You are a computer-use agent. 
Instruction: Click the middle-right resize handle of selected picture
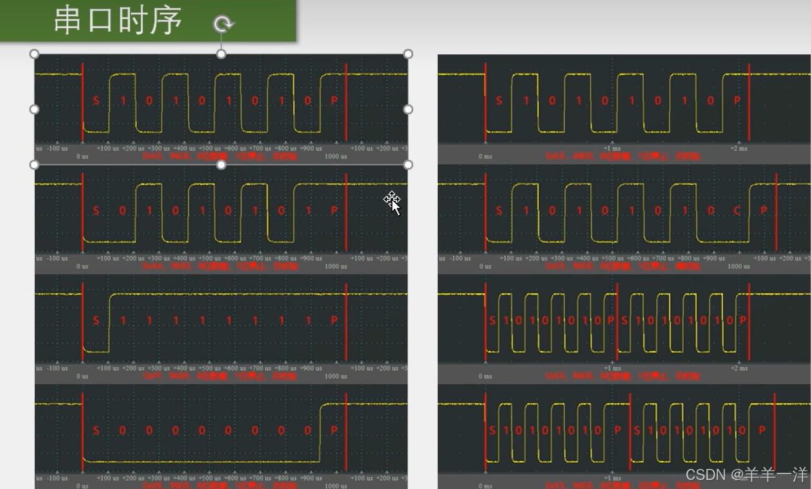tap(407, 109)
